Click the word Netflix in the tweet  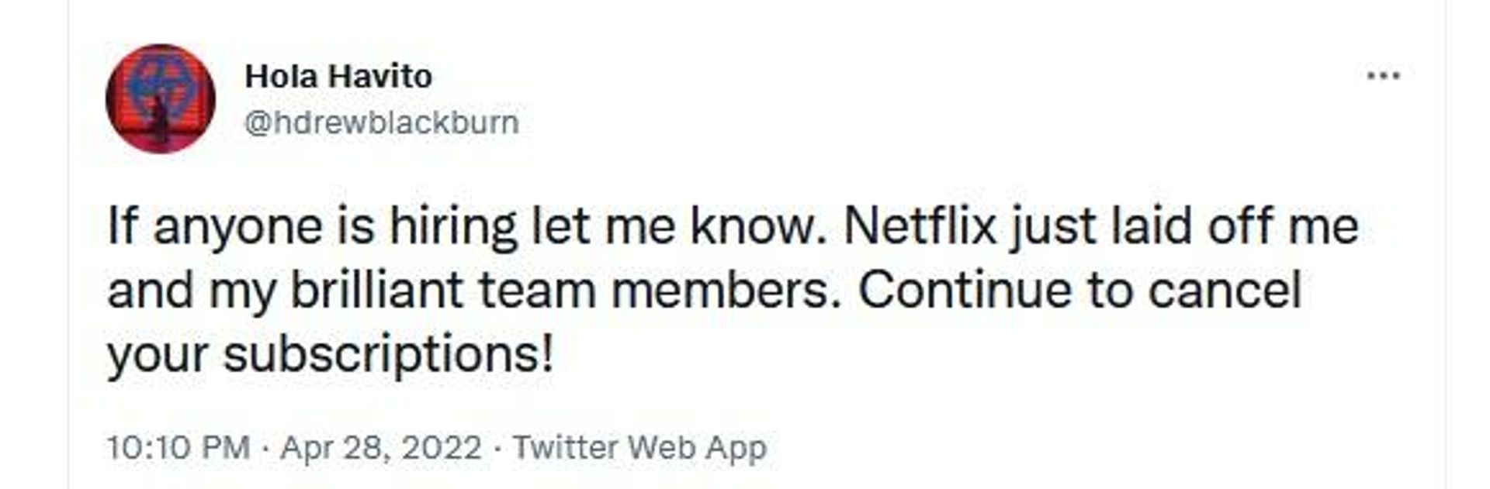(920, 226)
